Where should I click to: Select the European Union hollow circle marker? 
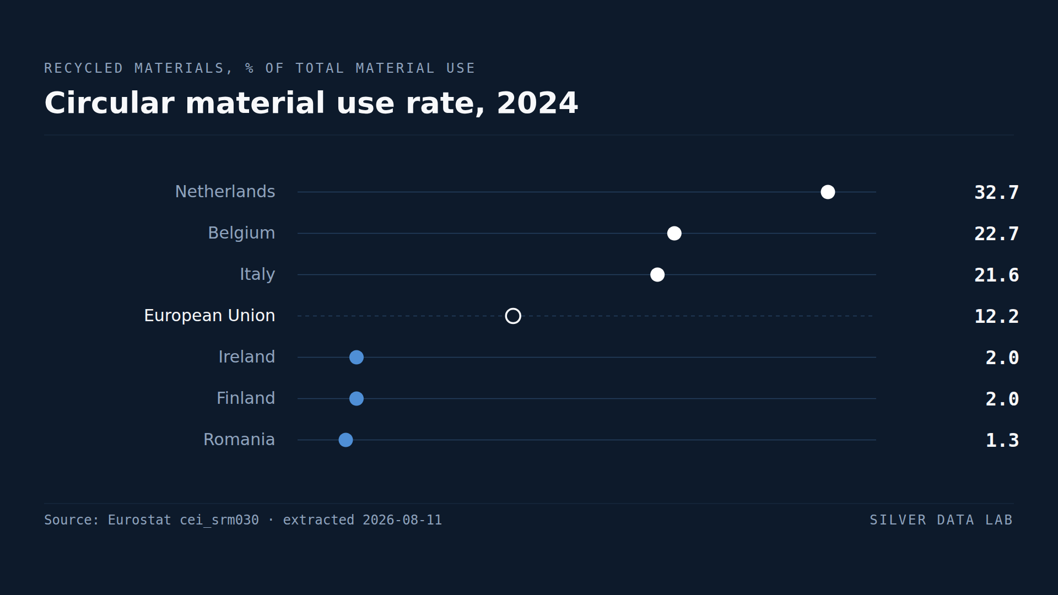pos(513,316)
